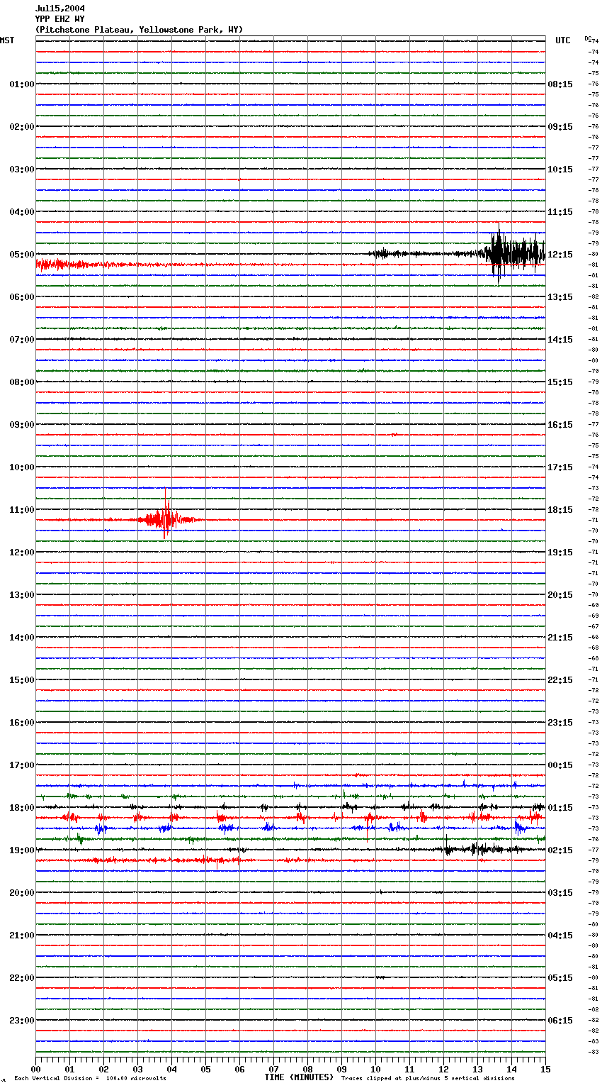Select the 15:00 MST time label

pyautogui.click(x=21, y=680)
